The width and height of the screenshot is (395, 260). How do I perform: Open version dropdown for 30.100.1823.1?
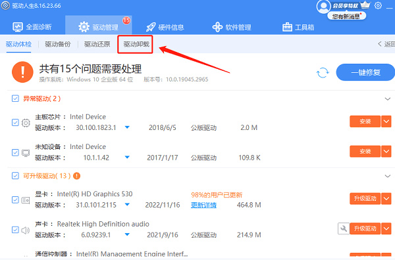[127, 127]
